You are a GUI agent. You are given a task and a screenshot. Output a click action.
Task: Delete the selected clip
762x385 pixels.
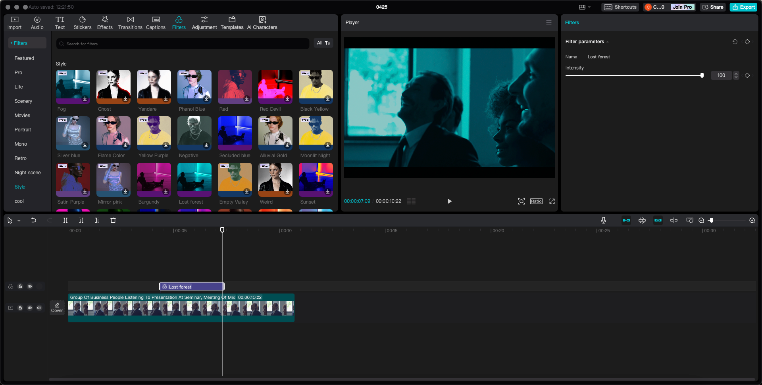[x=113, y=220]
